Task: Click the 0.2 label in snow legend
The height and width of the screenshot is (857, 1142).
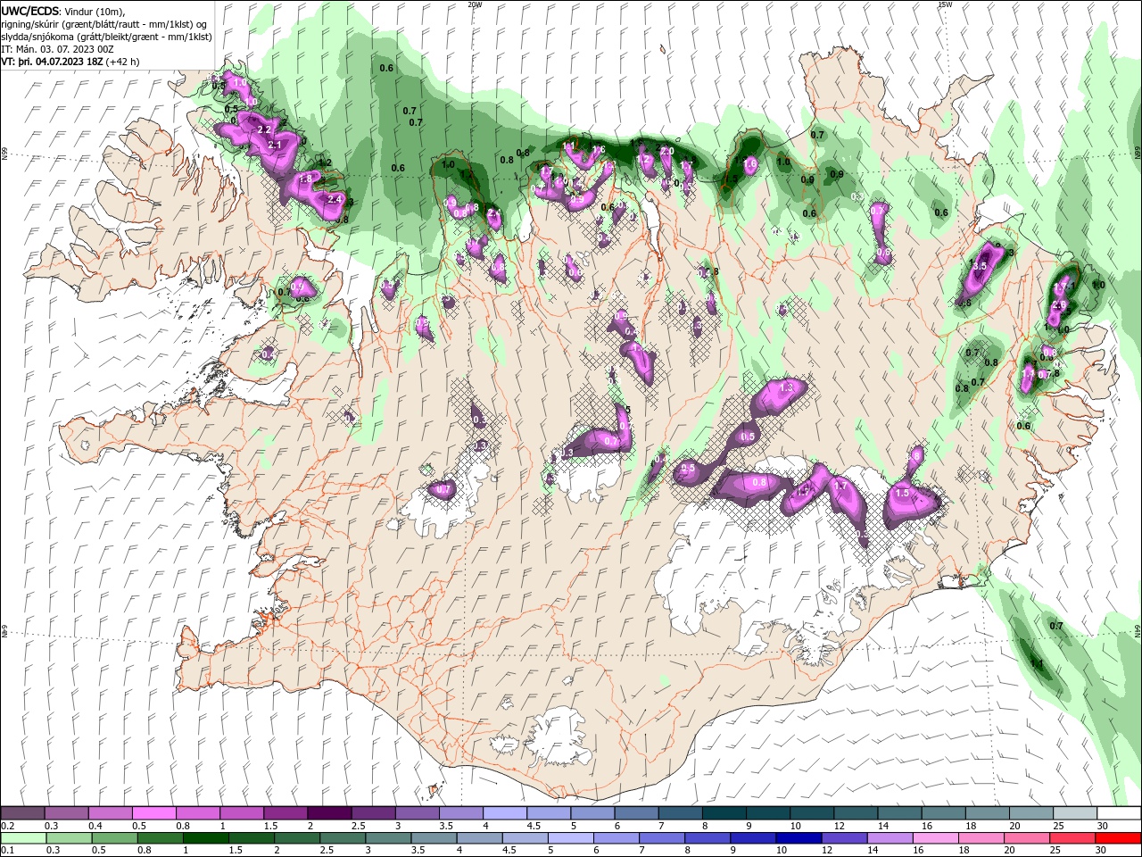Action: tap(7, 826)
